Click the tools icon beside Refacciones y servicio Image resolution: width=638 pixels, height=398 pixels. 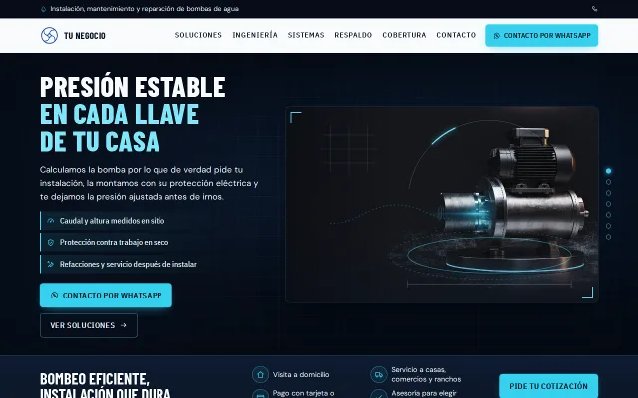click(x=51, y=264)
